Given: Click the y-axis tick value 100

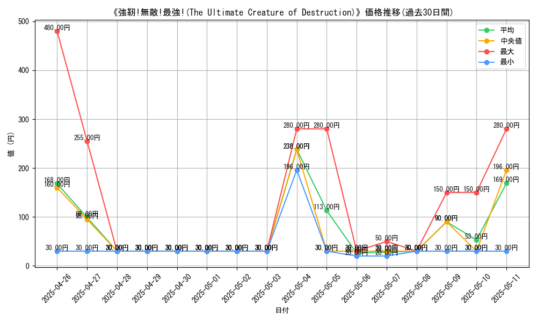Looking at the screenshot, I should click(24, 217).
